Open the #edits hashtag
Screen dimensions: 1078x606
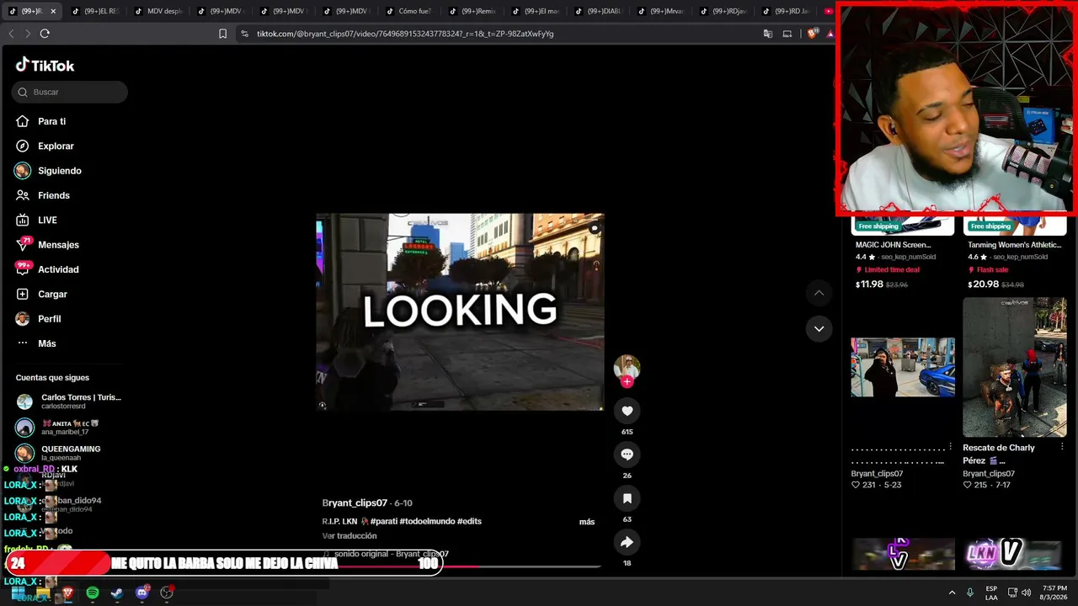pos(469,521)
